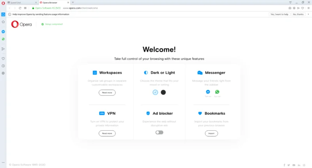Open History clock icon in sidebar

[x=3, y=66]
